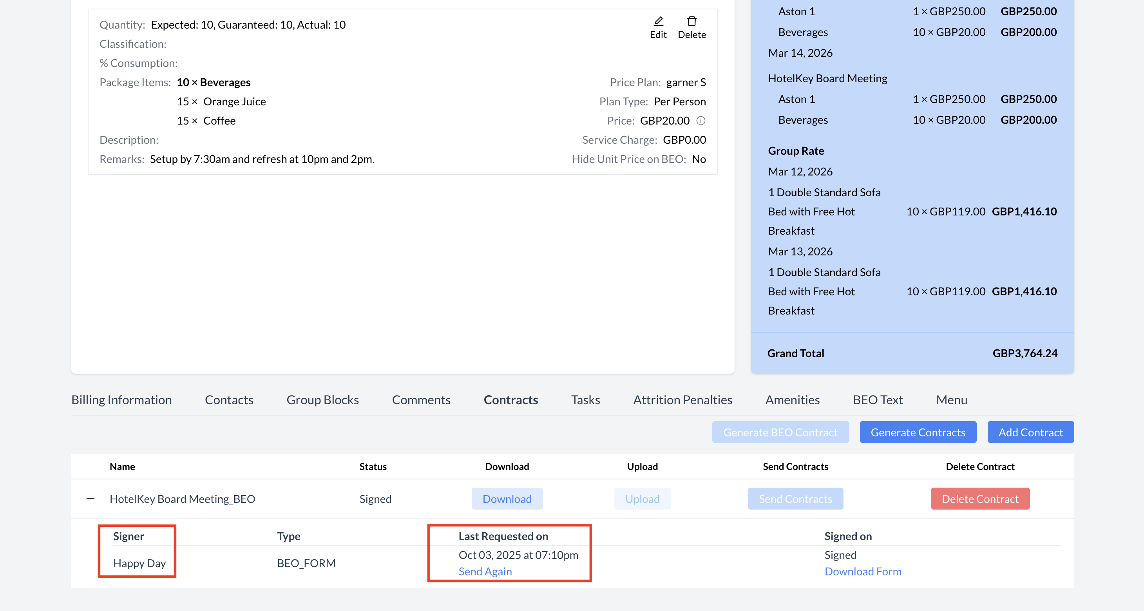Switch to the Amenities tab
The height and width of the screenshot is (611, 1144).
[792, 399]
